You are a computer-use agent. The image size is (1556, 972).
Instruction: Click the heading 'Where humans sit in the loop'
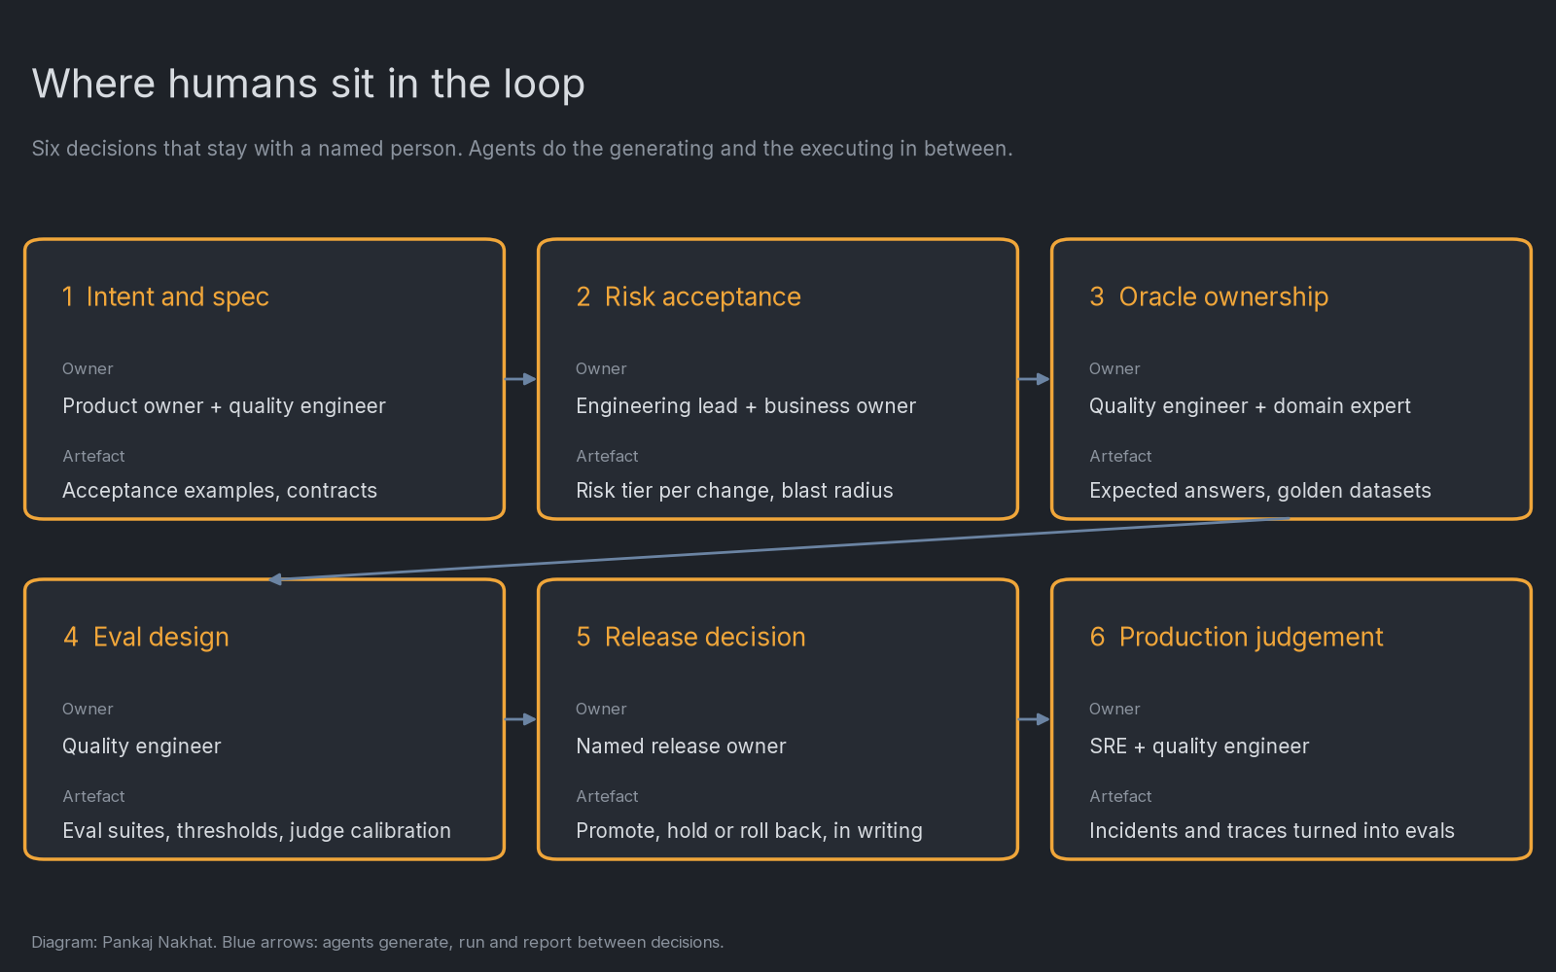click(x=308, y=85)
